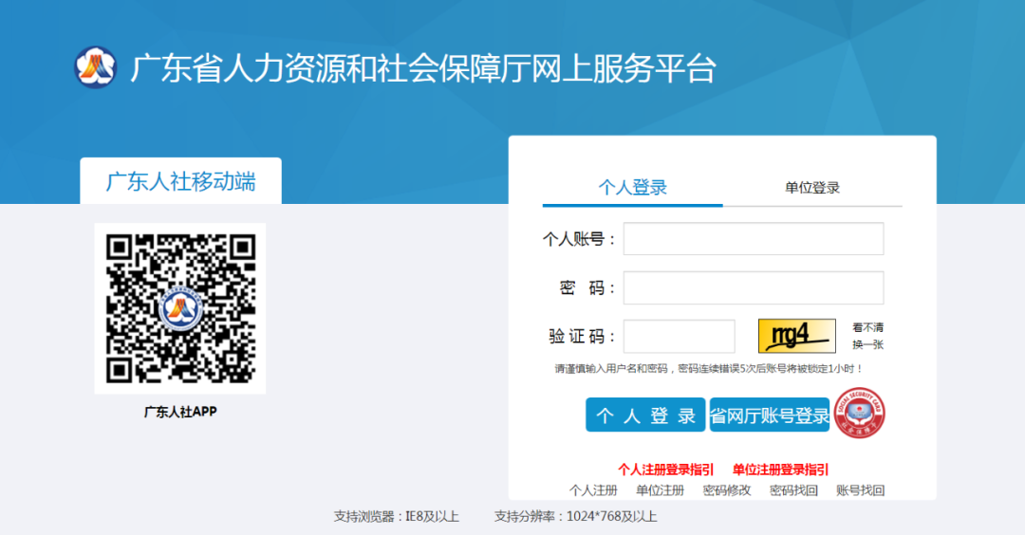
Task: Focus the 验证码 input box
Action: pos(679,337)
